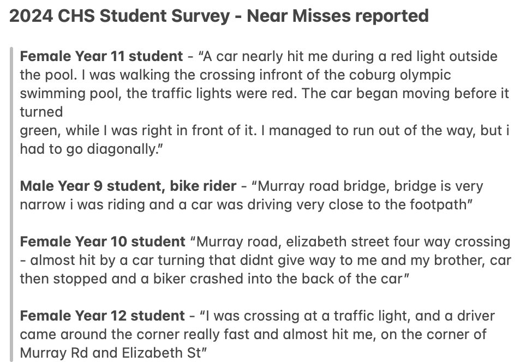Click the text 'elizabeth street four way crossing'

coord(398,242)
